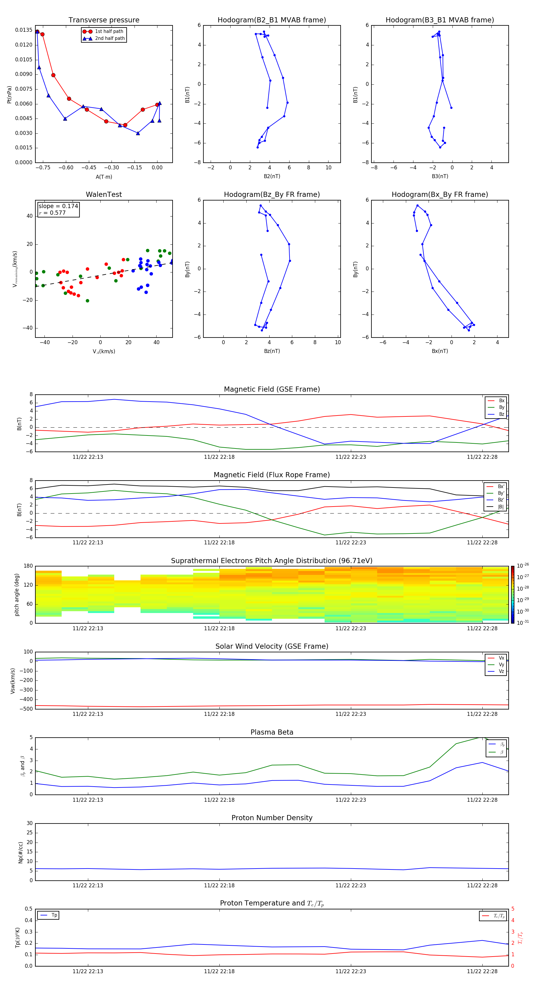The image size is (544, 998).
Task: Click the 'Proton Number Density' title
Action: [x=272, y=818]
